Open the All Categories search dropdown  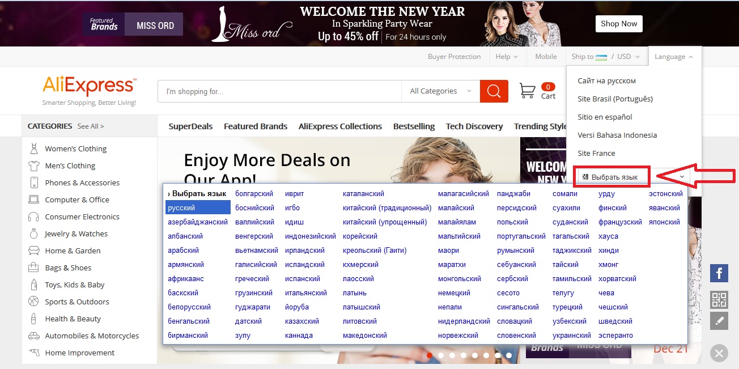[x=441, y=91]
